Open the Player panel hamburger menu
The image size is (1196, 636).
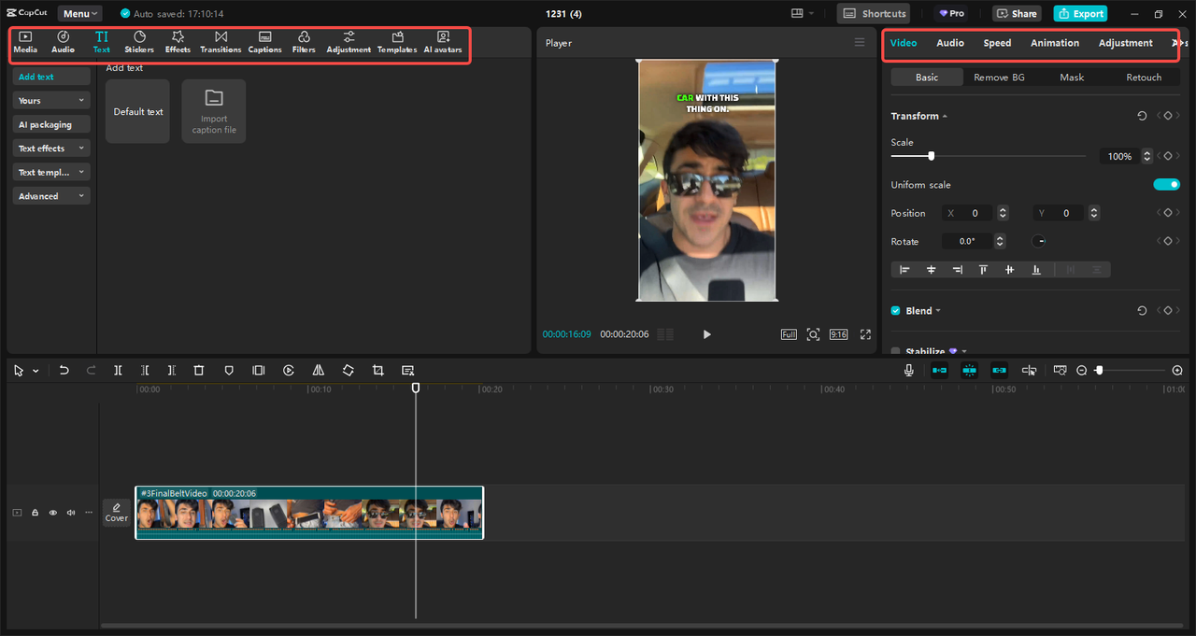pos(860,42)
